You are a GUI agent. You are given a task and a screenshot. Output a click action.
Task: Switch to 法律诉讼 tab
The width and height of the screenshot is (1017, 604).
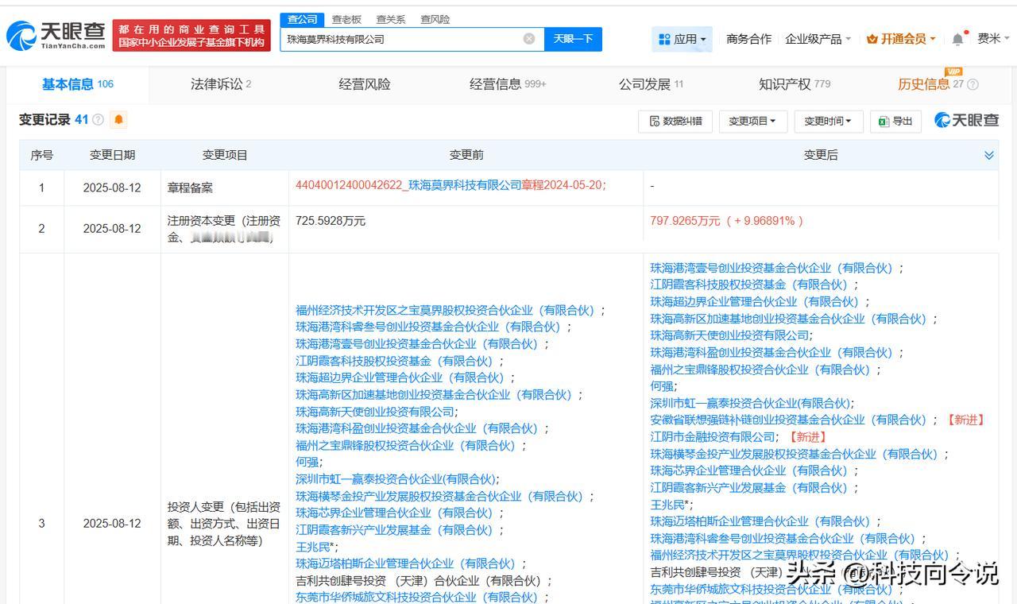pyautogui.click(x=221, y=84)
